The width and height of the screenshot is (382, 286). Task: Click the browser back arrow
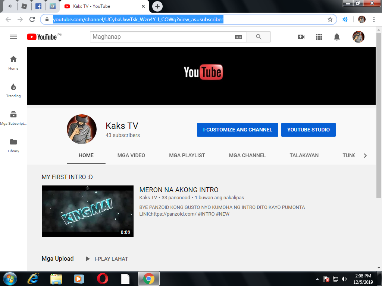point(8,19)
